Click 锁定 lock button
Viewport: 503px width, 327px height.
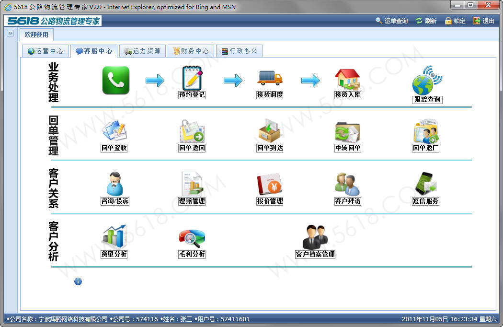(455, 21)
